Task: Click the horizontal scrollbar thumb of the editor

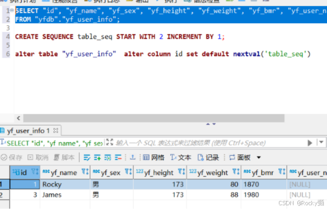Action: pyautogui.click(x=154, y=118)
